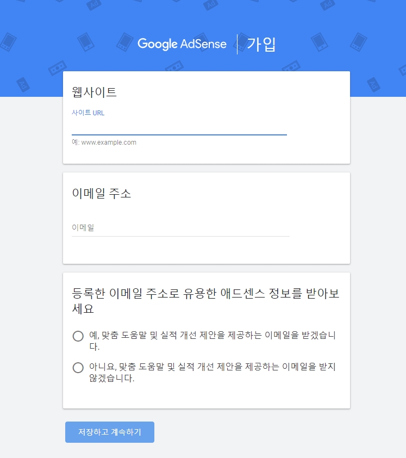The width and height of the screenshot is (406, 458).
Task: Click the 저장하고 계속하기 button
Action: click(x=109, y=432)
